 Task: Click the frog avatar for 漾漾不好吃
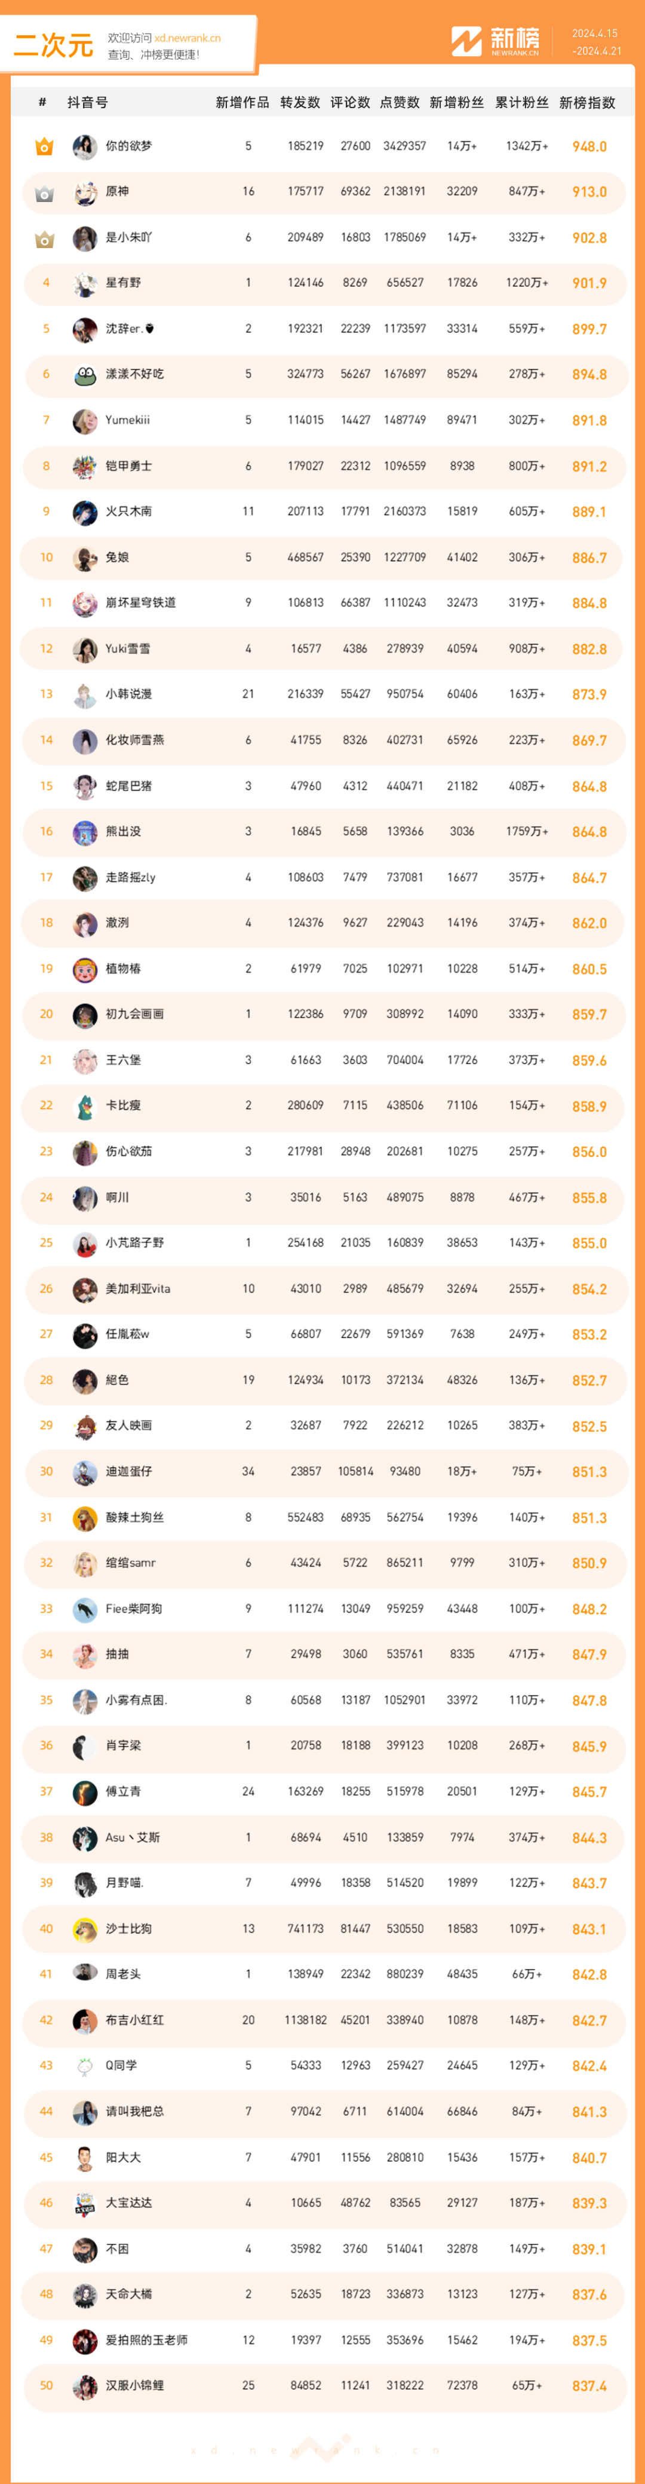(85, 375)
